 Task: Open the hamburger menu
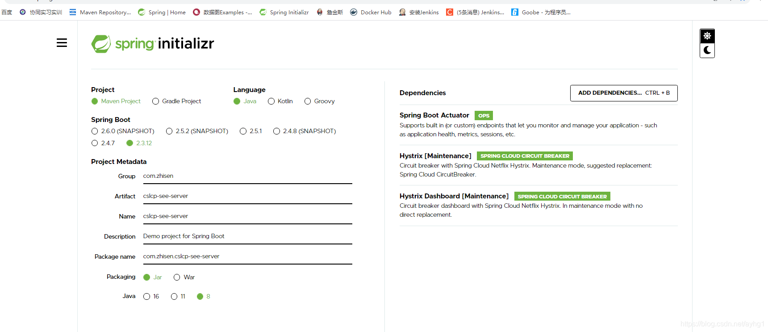[x=62, y=43]
